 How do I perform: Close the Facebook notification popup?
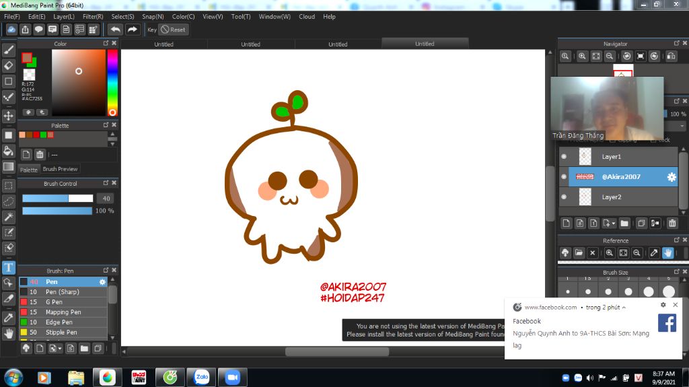point(676,305)
